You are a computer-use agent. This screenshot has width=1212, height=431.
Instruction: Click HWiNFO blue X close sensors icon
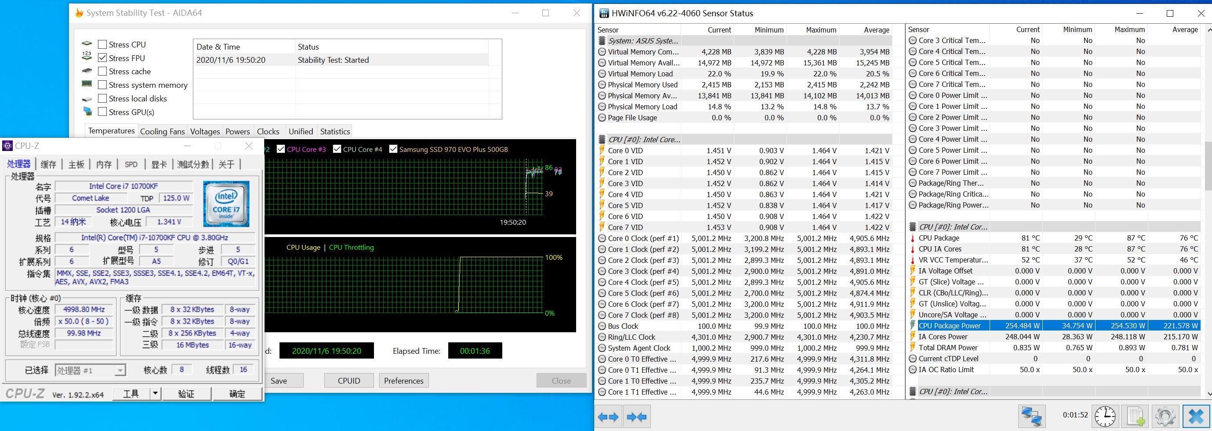[1196, 417]
